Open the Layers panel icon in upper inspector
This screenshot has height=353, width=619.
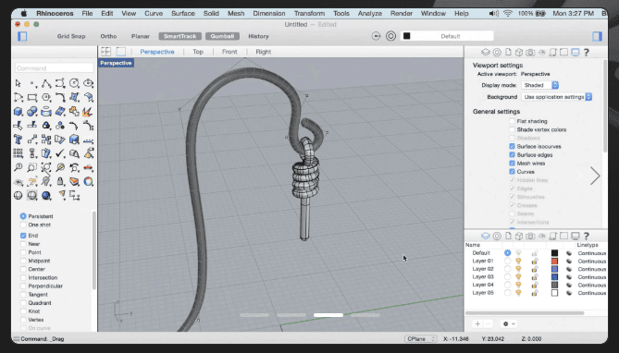(x=485, y=52)
